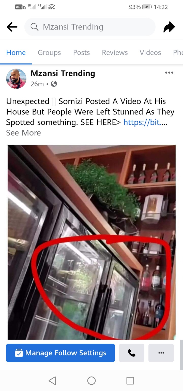183x391 pixels.
Task: Open the https://bit link in post
Action: pos(145,122)
